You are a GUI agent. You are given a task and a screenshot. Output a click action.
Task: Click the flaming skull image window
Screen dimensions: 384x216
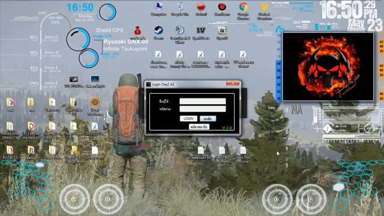(328, 67)
